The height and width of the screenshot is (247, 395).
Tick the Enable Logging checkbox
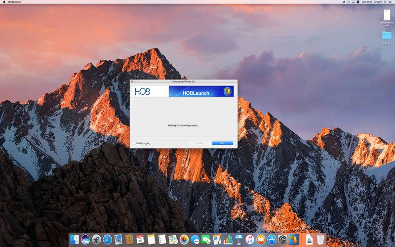[134, 143]
